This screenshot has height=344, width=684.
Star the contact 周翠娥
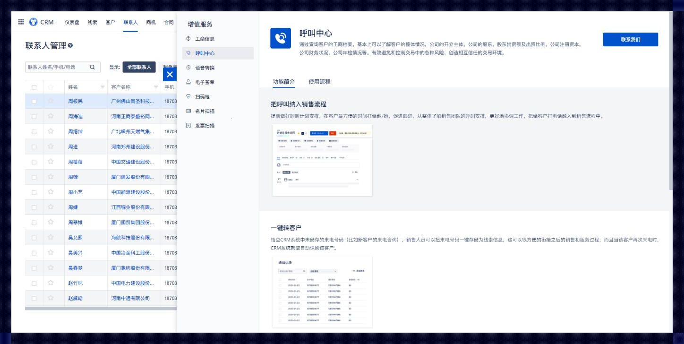(51, 223)
